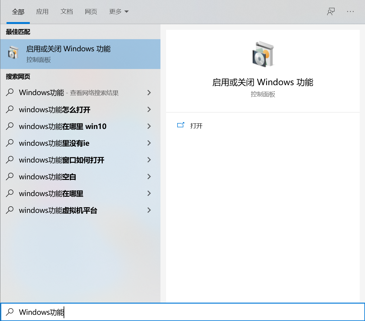Select the 全部 tab
The image size is (365, 321).
point(18,11)
